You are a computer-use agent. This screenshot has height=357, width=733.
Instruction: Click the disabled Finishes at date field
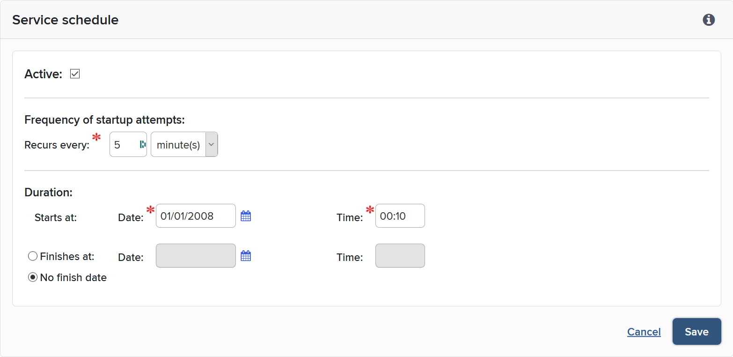click(x=195, y=256)
